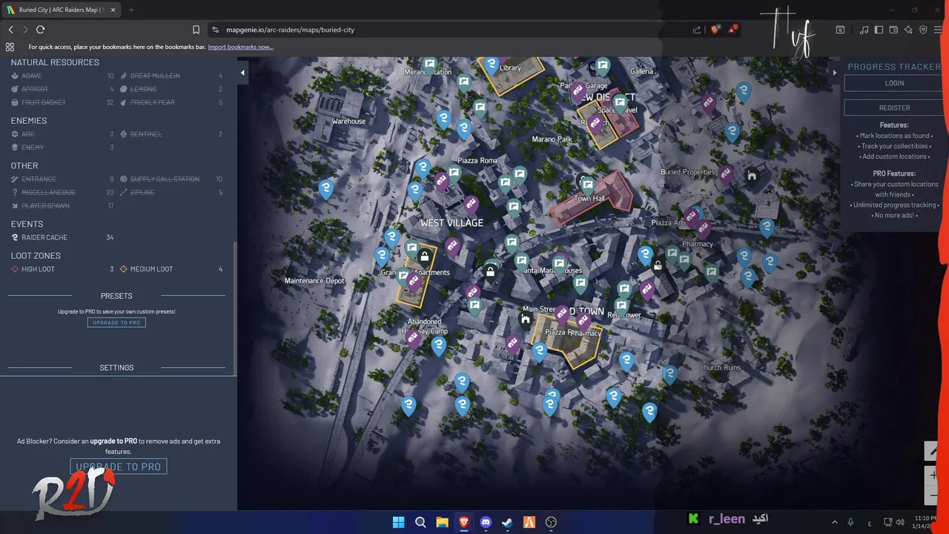949x534 pixels.
Task: Open the browser hamburger menu
Action: click(939, 30)
